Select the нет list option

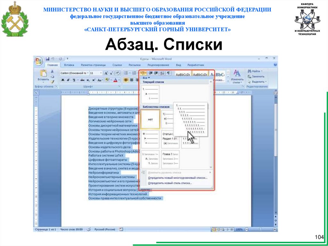click(x=151, y=119)
